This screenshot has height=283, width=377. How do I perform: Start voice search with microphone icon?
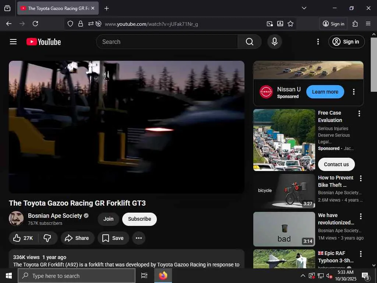coord(275,42)
